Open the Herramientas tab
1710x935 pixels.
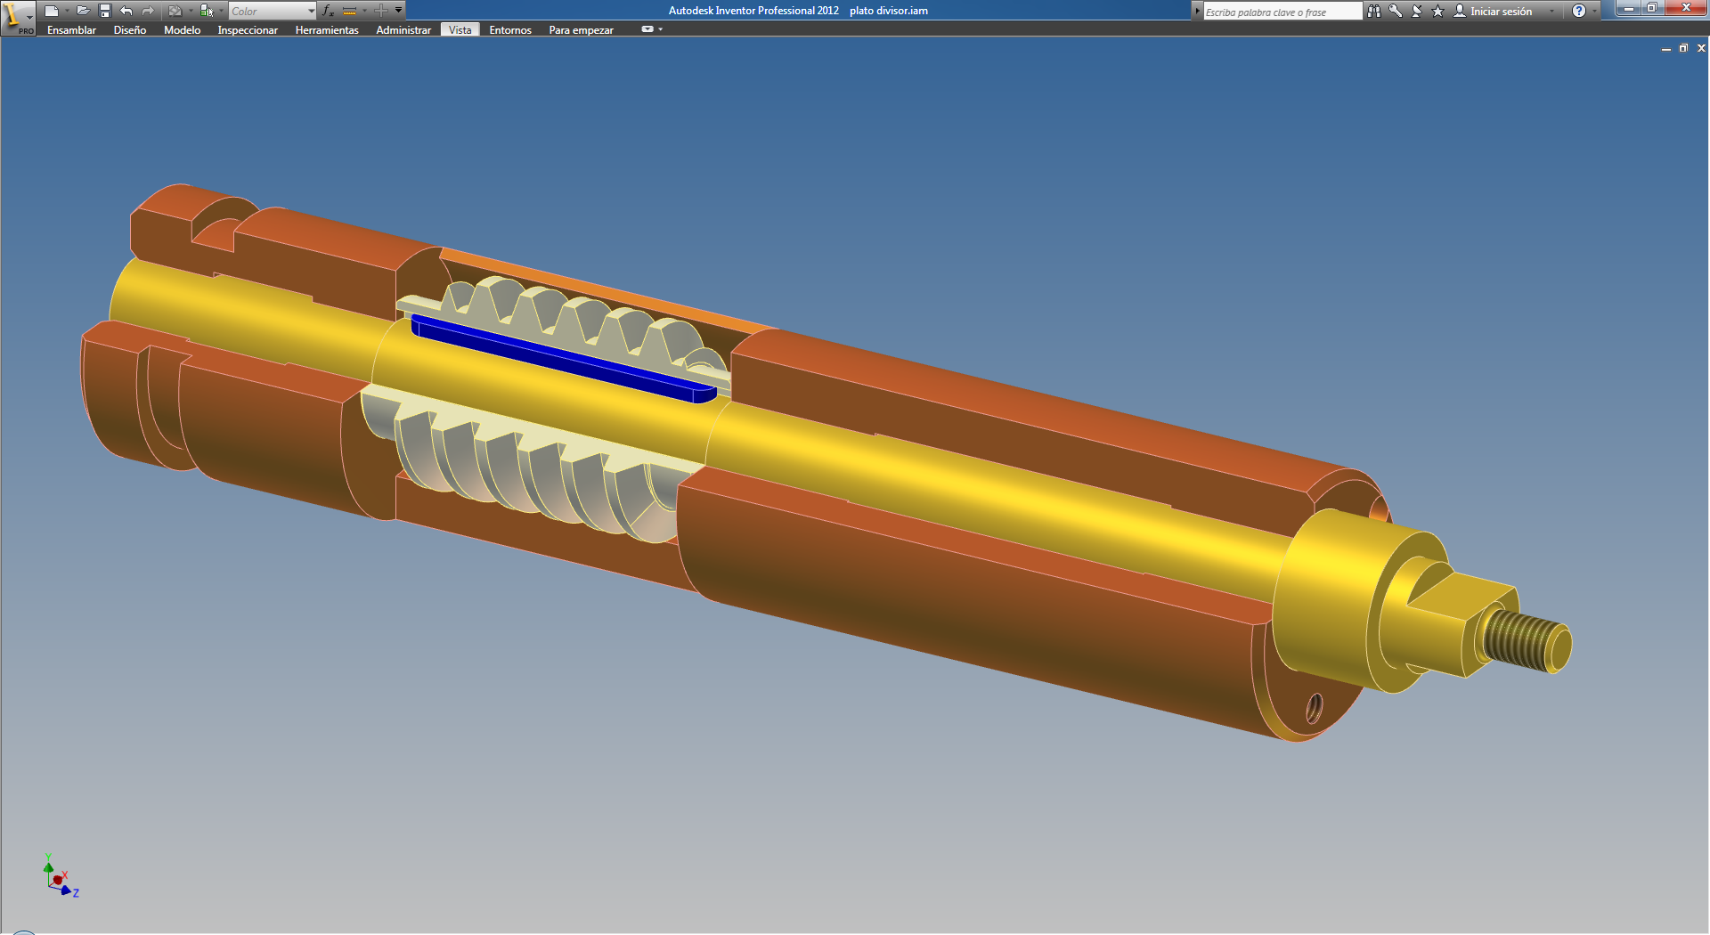(x=327, y=29)
